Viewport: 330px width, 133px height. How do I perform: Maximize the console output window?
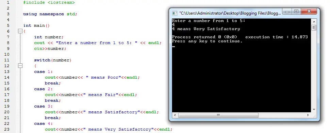point(297,11)
